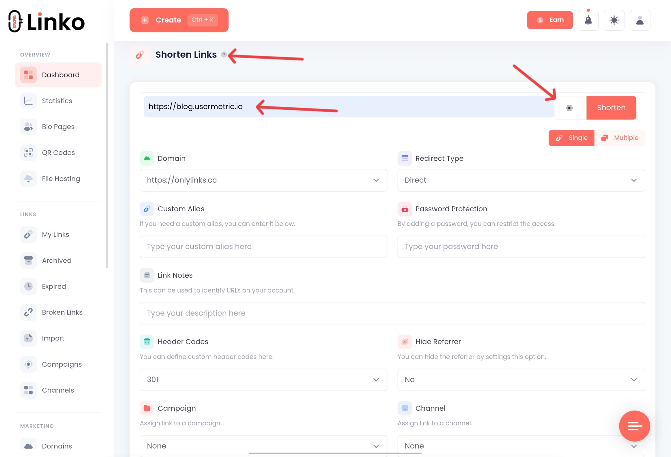Click the My Links chain icon
The width and height of the screenshot is (671, 457).
tap(28, 235)
